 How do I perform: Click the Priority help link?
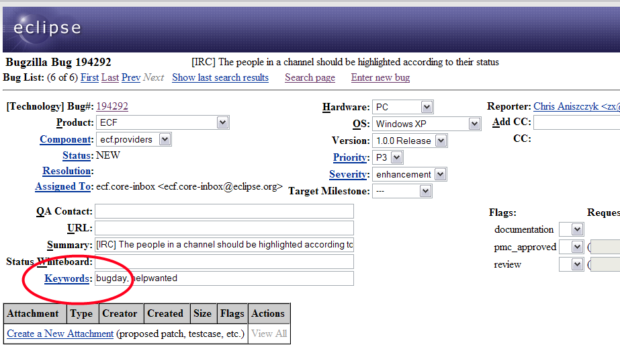click(x=350, y=157)
